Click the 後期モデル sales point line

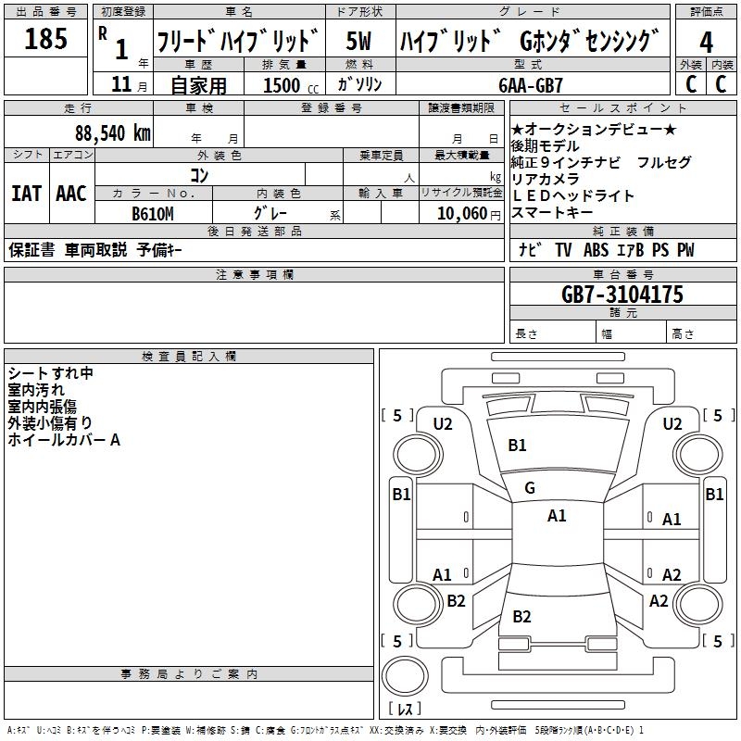click(x=545, y=146)
